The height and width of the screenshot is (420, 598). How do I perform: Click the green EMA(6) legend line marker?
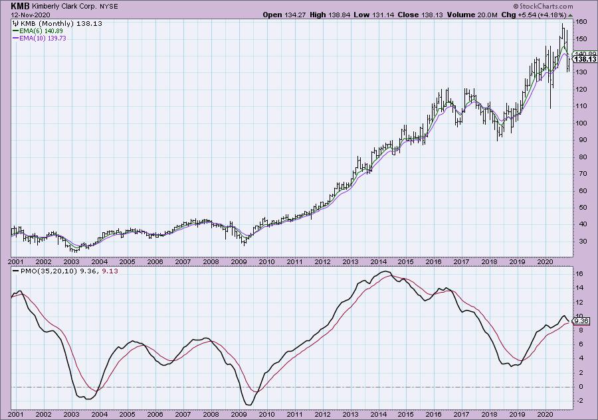click(x=16, y=31)
